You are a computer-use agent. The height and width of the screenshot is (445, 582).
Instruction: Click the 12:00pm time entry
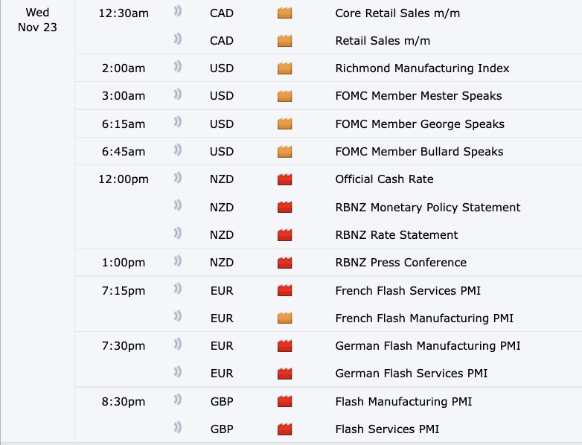(124, 179)
